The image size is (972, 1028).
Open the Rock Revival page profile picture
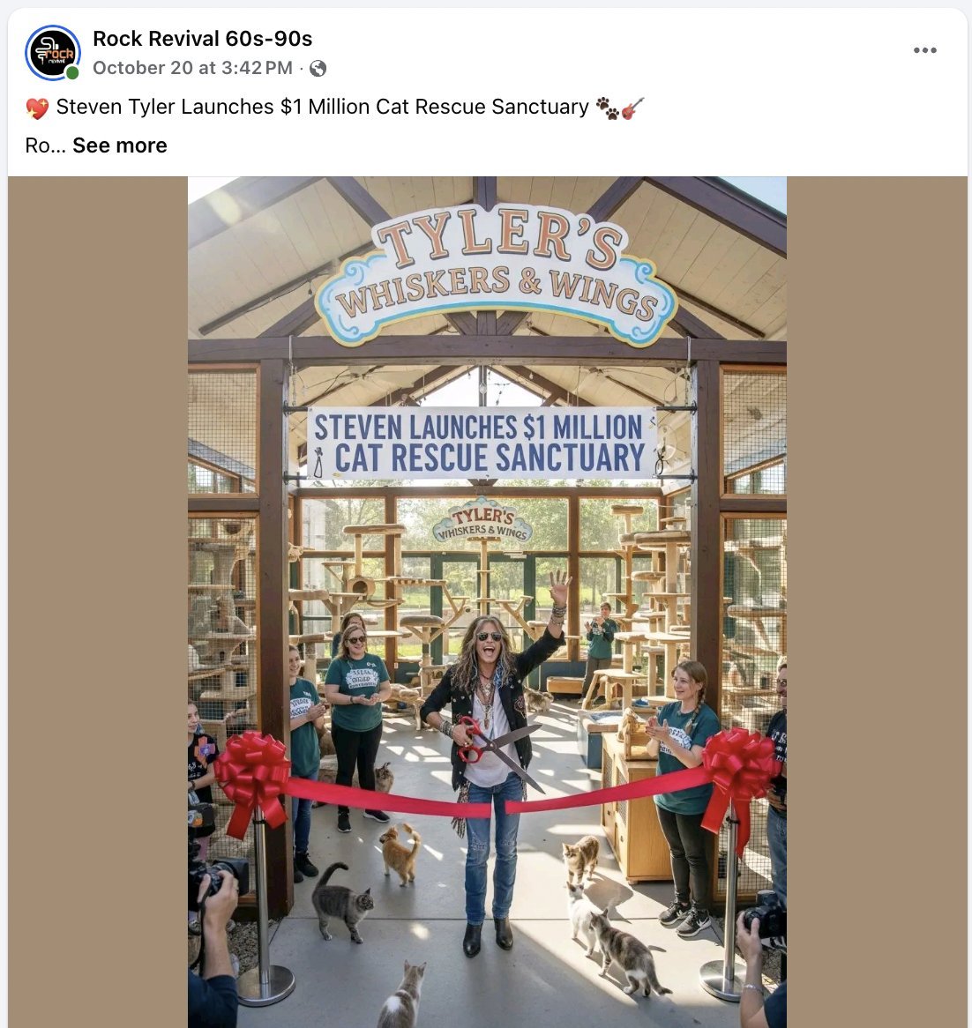pyautogui.click(x=52, y=52)
